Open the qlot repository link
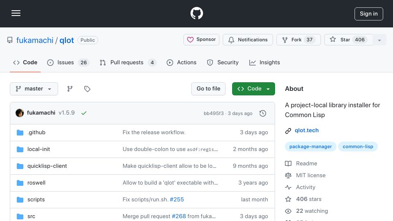Image resolution: width=393 pixels, height=221 pixels. click(x=67, y=40)
